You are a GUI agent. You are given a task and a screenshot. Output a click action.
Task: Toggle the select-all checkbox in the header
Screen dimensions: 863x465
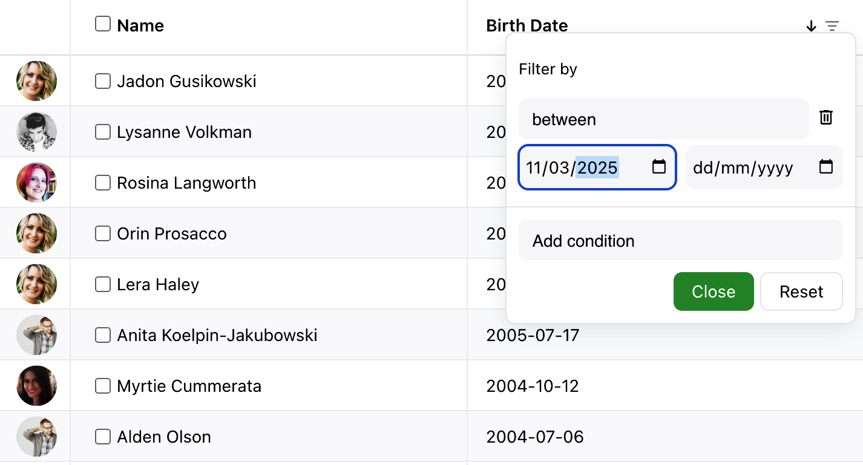102,23
